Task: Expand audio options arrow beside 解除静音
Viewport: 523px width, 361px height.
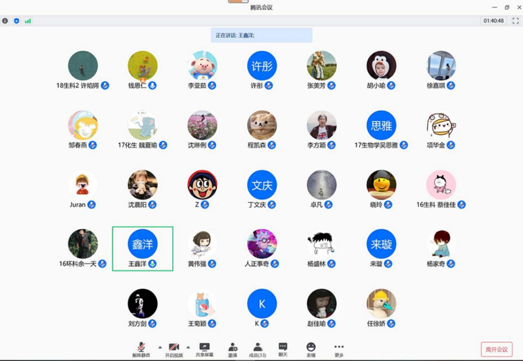Action: coord(160,347)
